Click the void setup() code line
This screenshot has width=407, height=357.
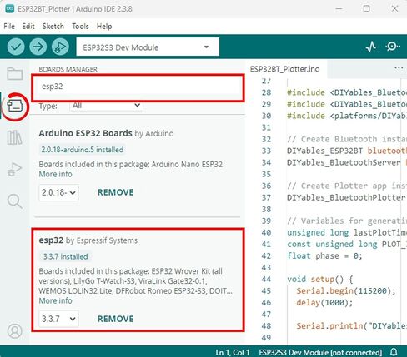319,279
